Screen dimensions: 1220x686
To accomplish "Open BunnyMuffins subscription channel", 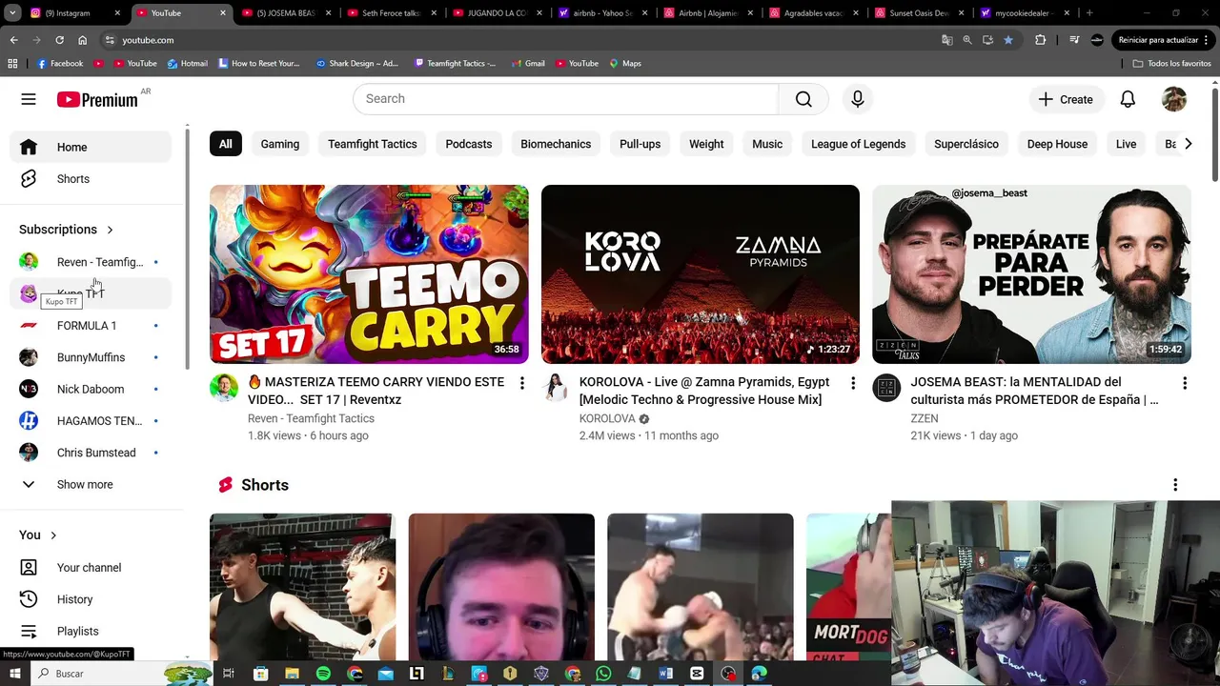I will [x=91, y=357].
